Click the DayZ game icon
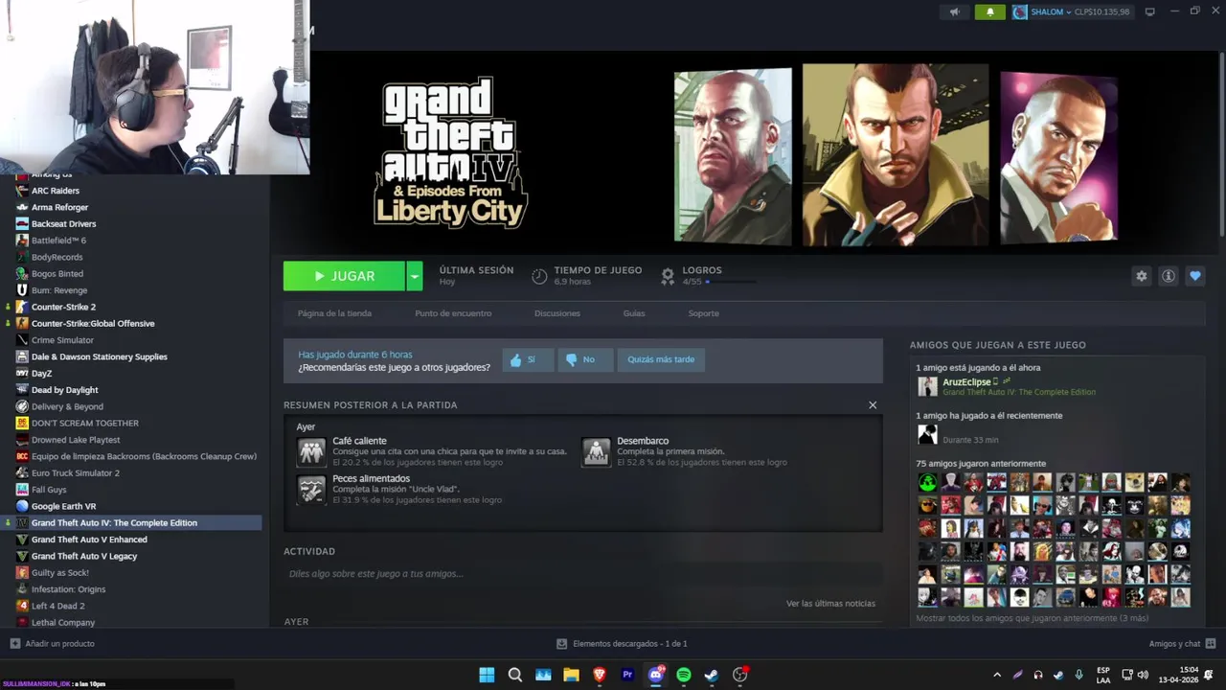 point(22,373)
